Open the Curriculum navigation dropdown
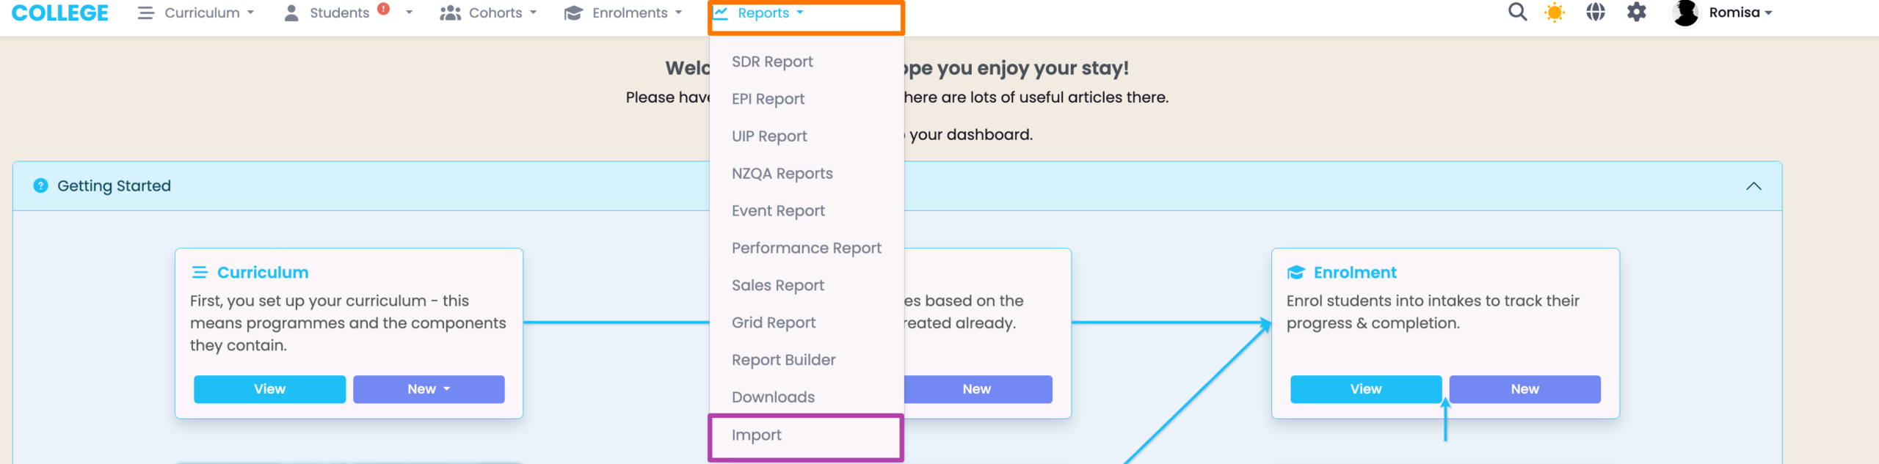Viewport: 1879px width, 464px height. coord(196,13)
